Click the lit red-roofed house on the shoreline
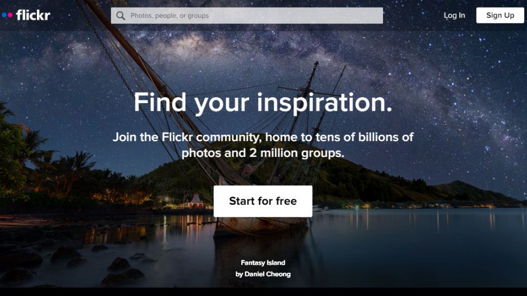This screenshot has width=527, height=296. pos(196,201)
